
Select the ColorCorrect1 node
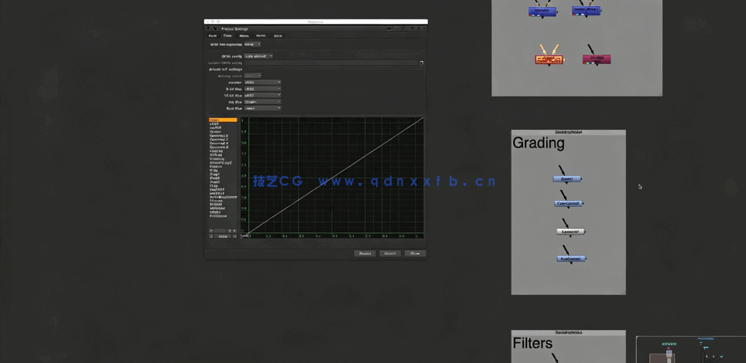569,204
